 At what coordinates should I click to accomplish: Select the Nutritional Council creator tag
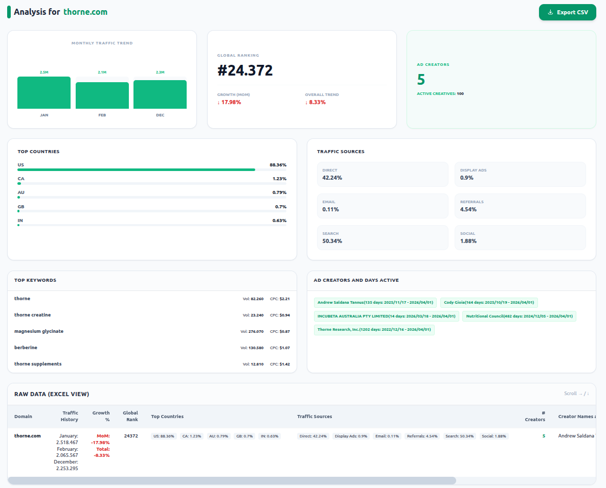coord(520,316)
